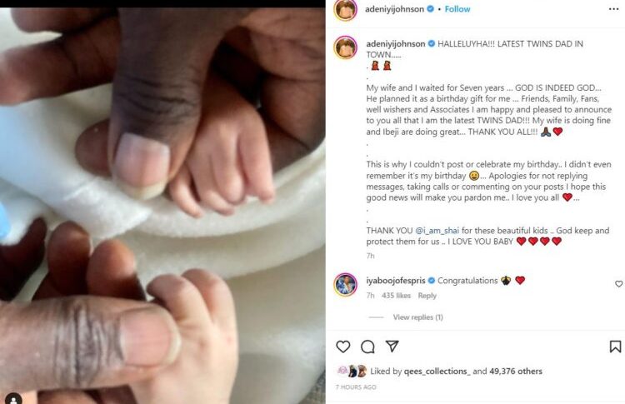The width and height of the screenshot is (625, 404).
Task: Click verified badge next to header username
Action: (x=431, y=9)
